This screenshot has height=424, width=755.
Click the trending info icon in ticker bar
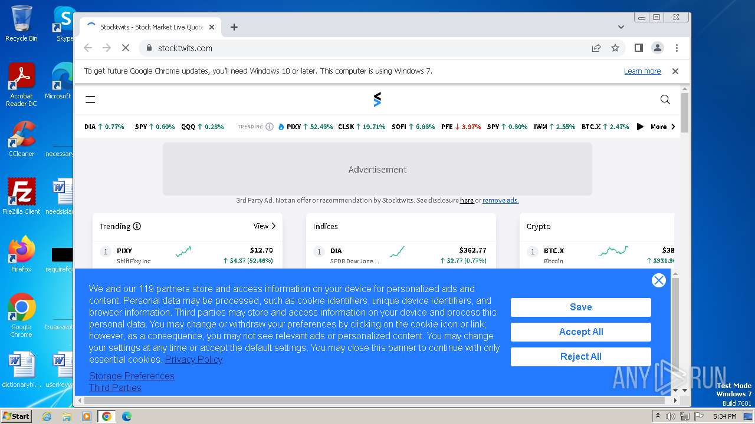pos(270,127)
